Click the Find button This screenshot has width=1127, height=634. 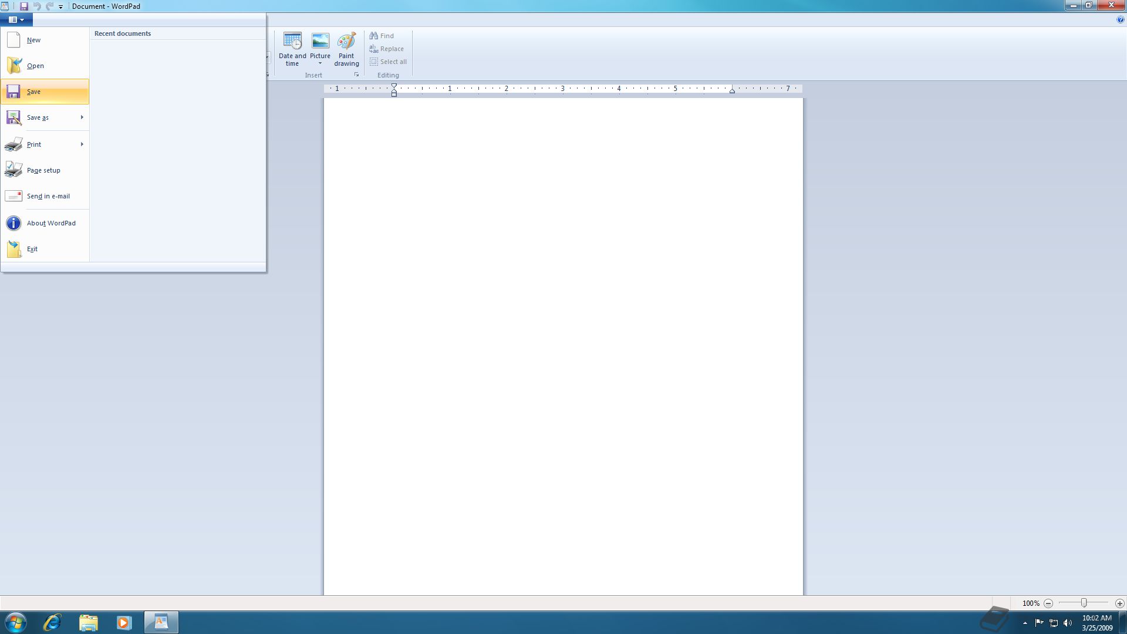click(x=382, y=36)
